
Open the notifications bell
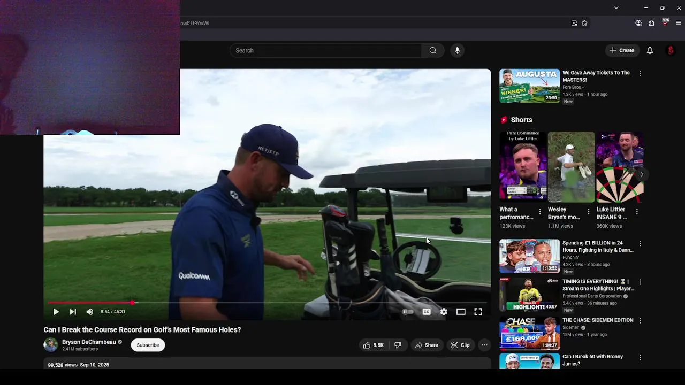[650, 50]
